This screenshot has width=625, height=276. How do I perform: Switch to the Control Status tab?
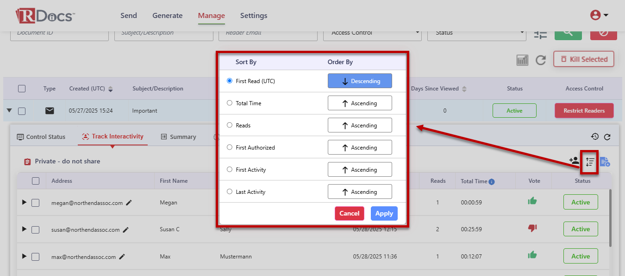point(41,137)
